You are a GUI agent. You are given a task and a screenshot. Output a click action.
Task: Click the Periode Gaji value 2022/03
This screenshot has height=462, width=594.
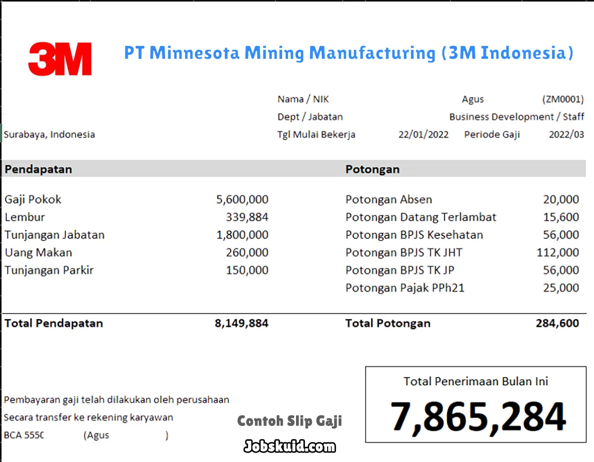point(566,134)
